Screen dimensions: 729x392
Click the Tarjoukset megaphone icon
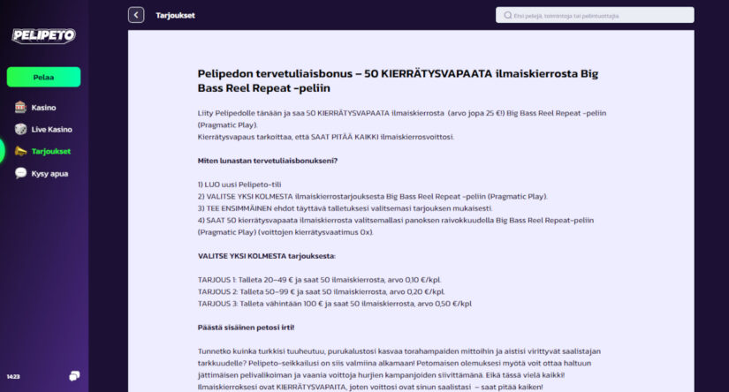(20, 151)
